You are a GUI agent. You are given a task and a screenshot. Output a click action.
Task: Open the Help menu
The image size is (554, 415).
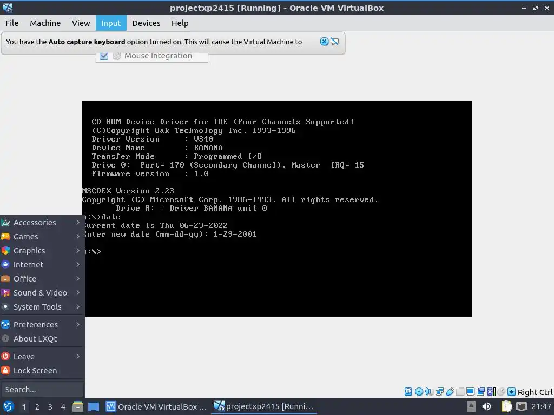[x=180, y=23]
